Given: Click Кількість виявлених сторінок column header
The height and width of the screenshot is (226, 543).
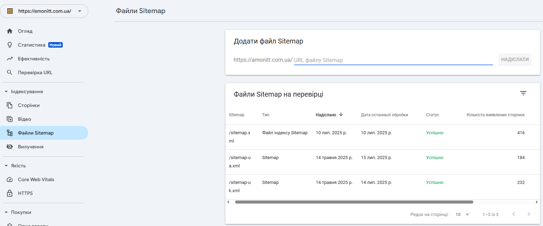Looking at the screenshot, I should click(x=496, y=115).
